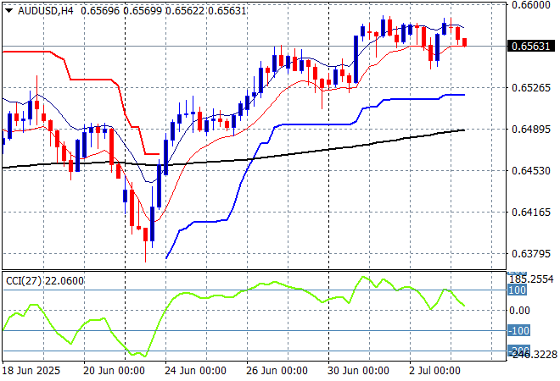560x381 pixels.
Task: Click the 18 Jun 2025 date label
Action: [31, 371]
